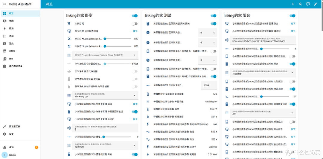Screen dimensions: 323x159
Task: Toggle the CW500 摄像机控制 开关 switch
Action: click(x=292, y=64)
